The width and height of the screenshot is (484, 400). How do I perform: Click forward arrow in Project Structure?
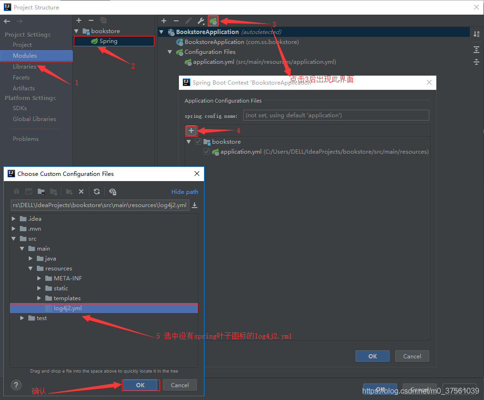click(x=19, y=21)
